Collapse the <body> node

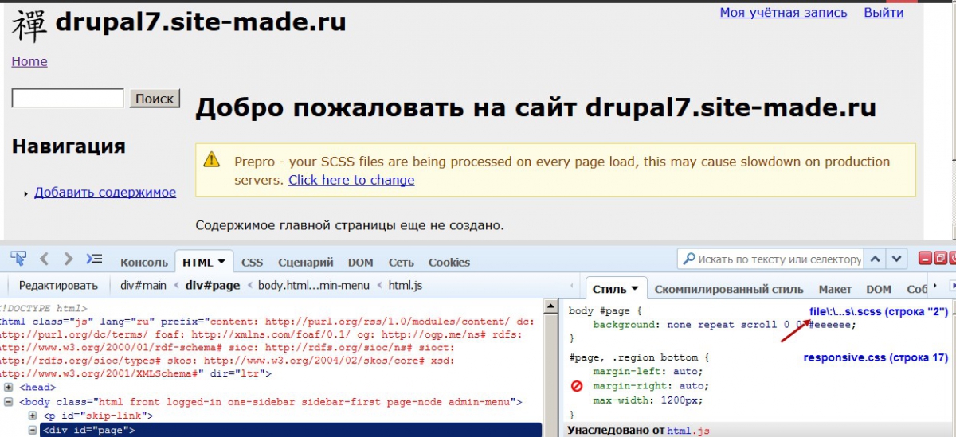click(x=9, y=402)
